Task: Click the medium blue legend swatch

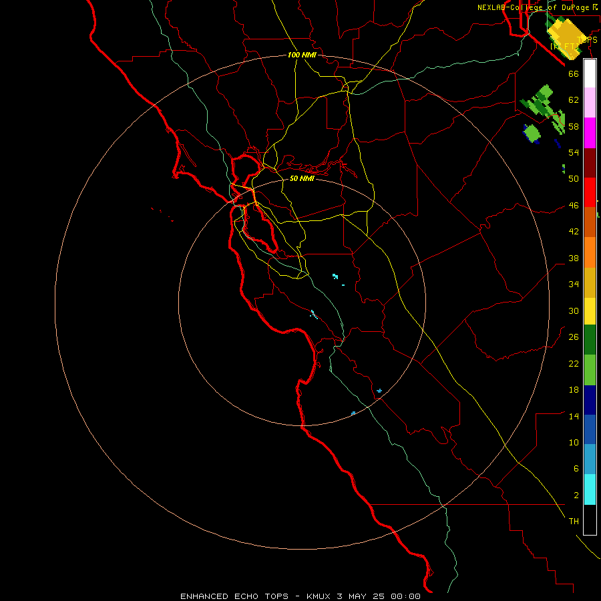Action: click(x=590, y=429)
